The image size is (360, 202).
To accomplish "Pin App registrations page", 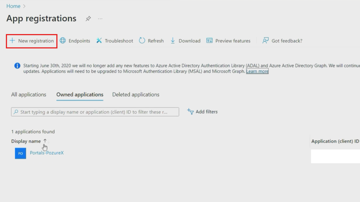I will click(88, 19).
